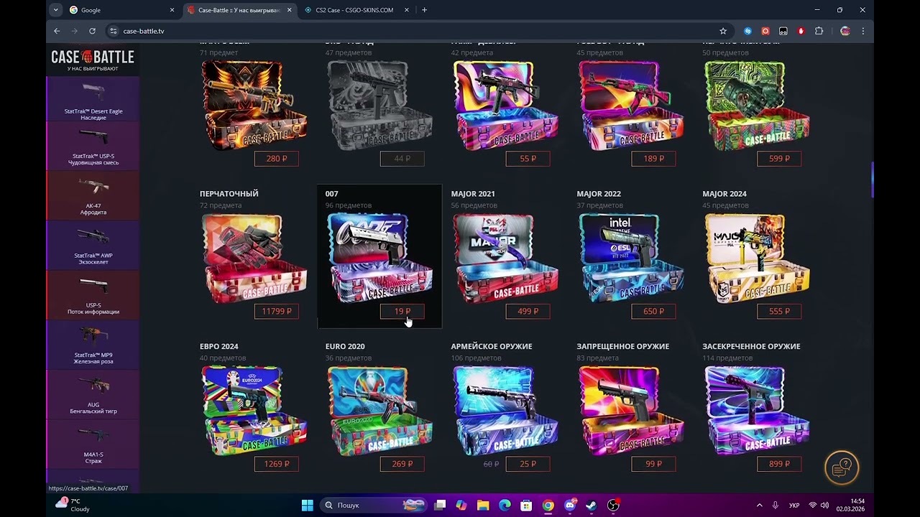920x517 pixels.
Task: Click the 555 ₽ Major 2024 price
Action: coord(779,311)
